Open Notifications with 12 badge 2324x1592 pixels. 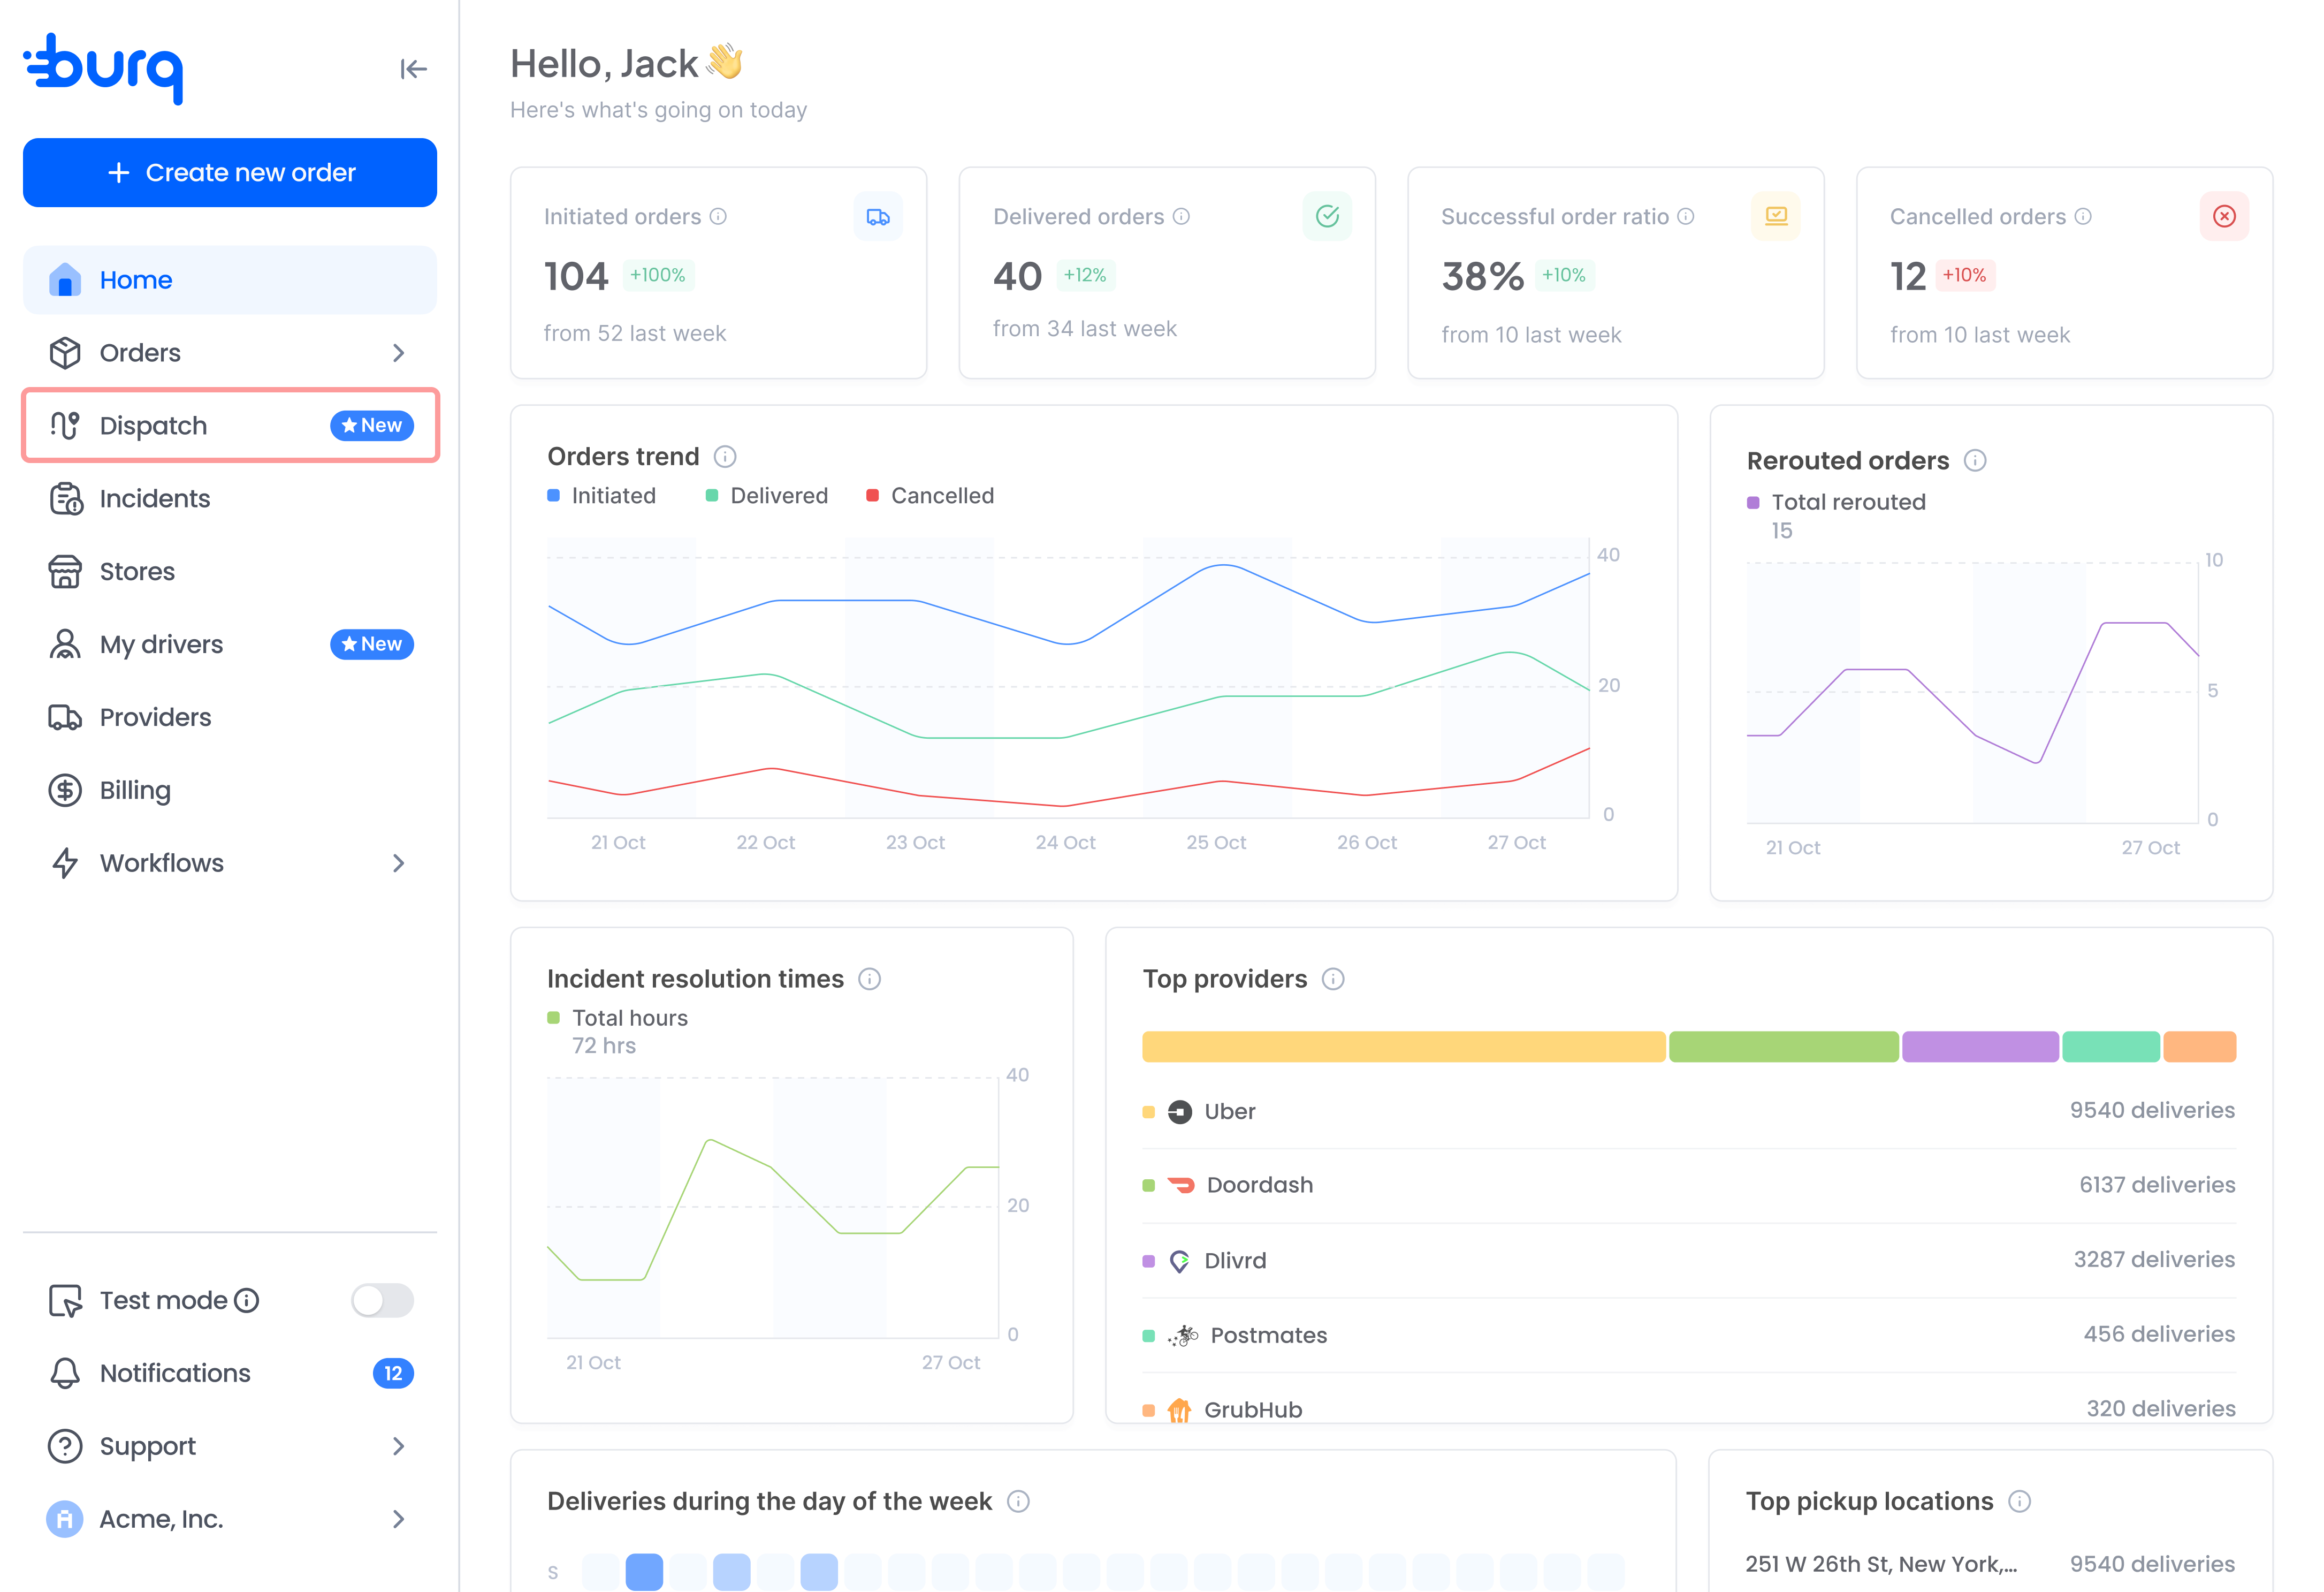click(230, 1374)
